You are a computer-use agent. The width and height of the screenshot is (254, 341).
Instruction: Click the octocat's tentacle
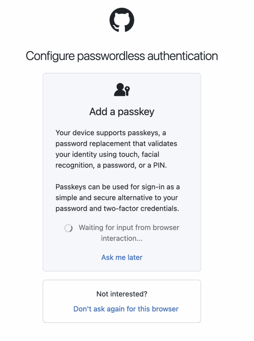point(115,27)
